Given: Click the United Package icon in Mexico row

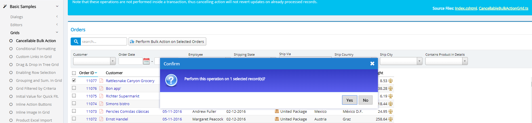Looking at the screenshot, I should point(277,111).
